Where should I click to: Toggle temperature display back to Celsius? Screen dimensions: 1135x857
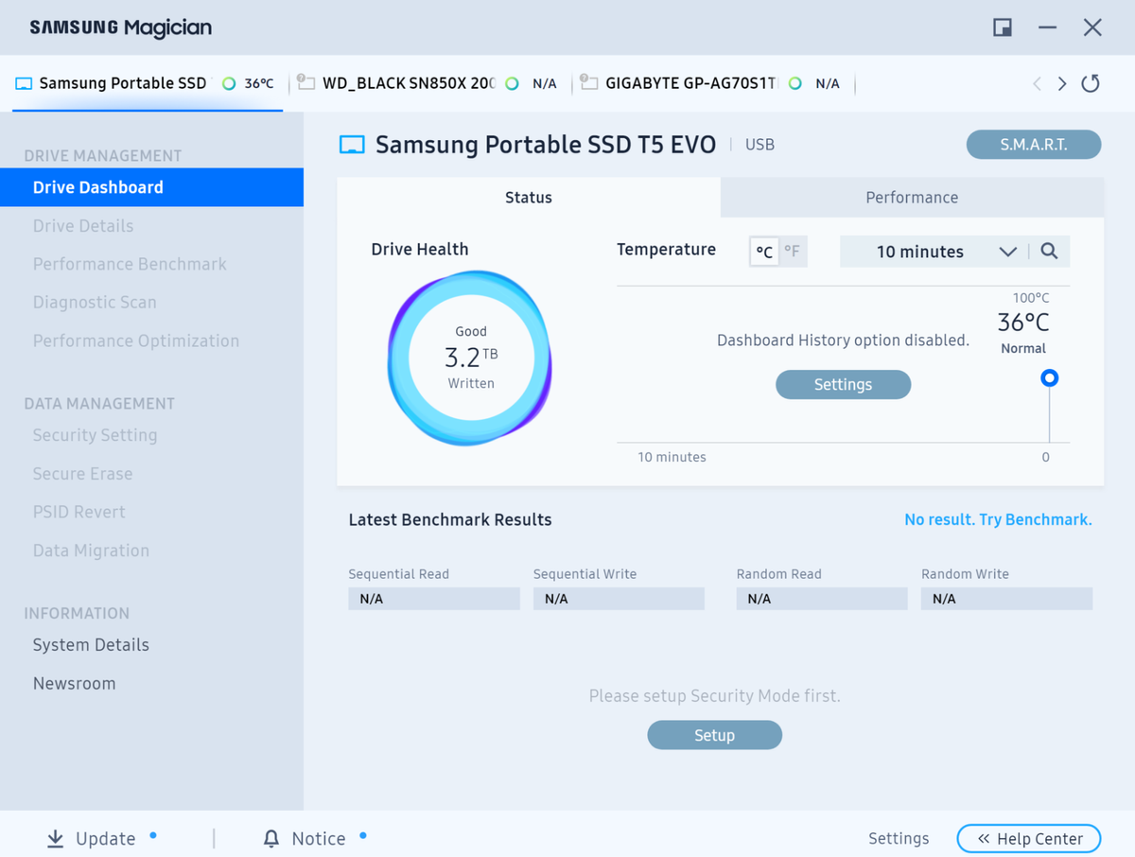coord(763,252)
